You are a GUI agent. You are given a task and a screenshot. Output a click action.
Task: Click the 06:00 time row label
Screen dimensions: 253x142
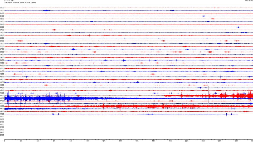2,41
